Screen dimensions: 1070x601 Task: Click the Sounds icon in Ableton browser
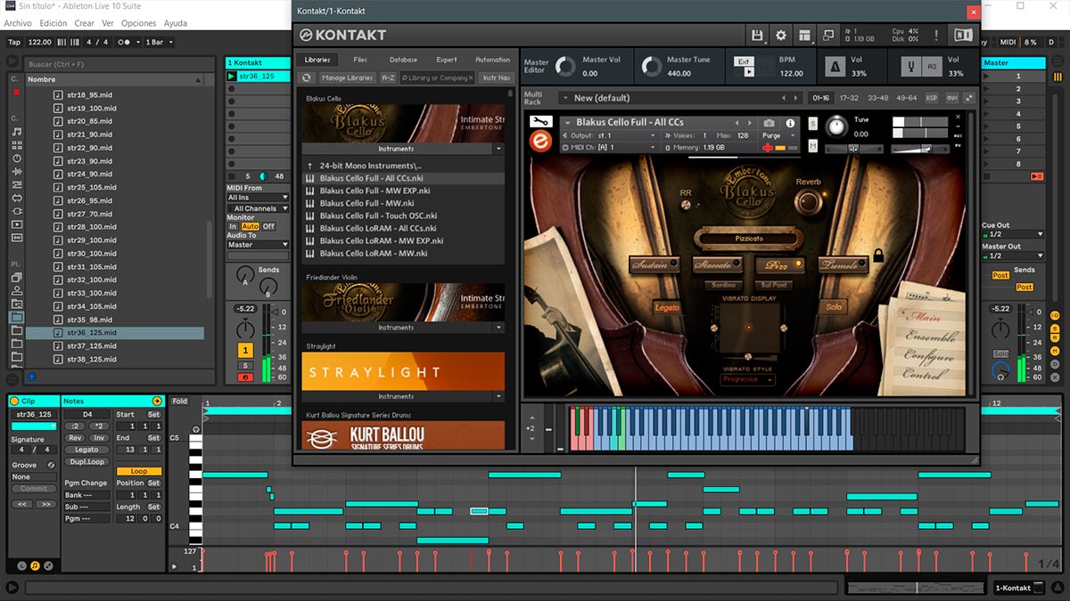coord(17,132)
